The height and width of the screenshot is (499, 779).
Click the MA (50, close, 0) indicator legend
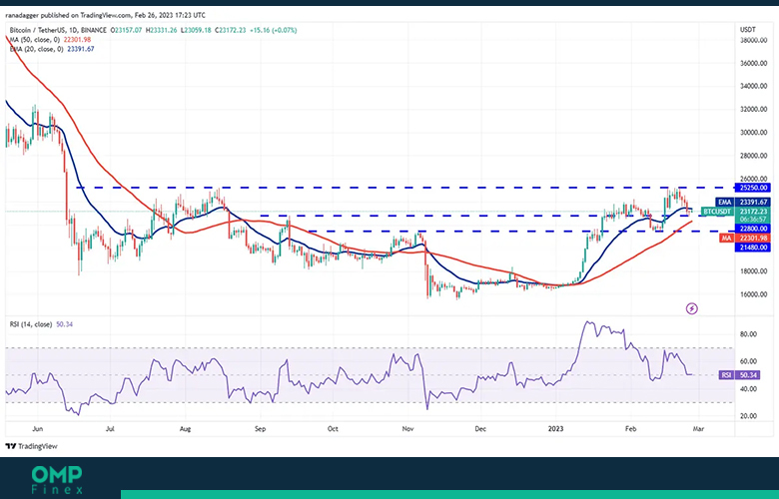[x=50, y=40]
